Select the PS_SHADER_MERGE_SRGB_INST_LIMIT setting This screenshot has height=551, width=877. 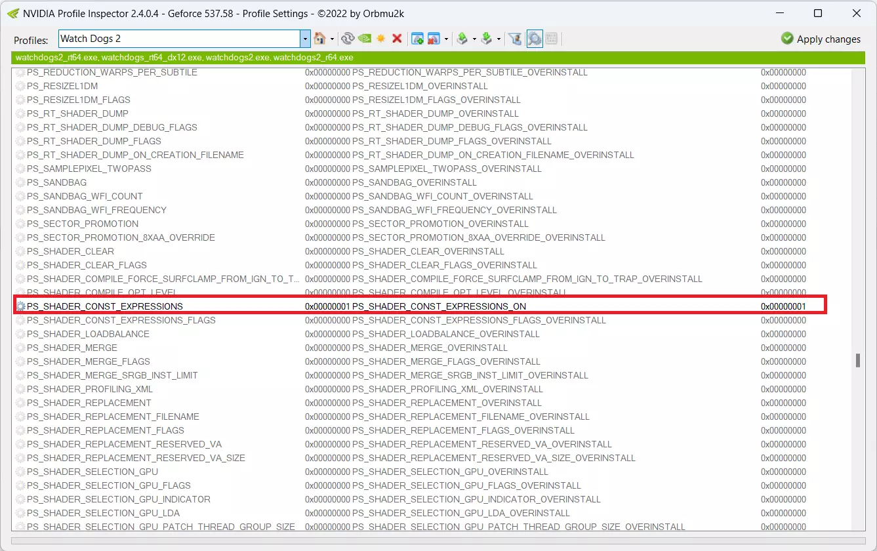click(112, 375)
